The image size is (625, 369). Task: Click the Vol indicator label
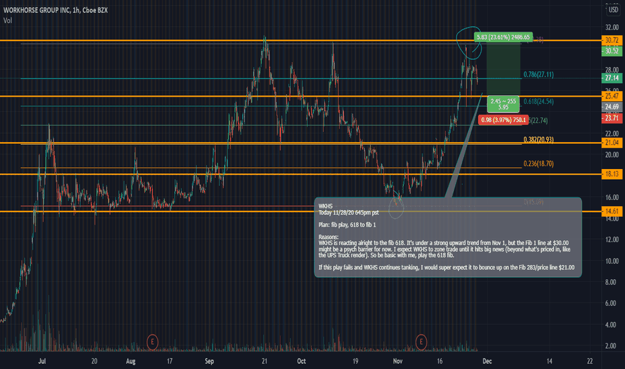click(7, 20)
